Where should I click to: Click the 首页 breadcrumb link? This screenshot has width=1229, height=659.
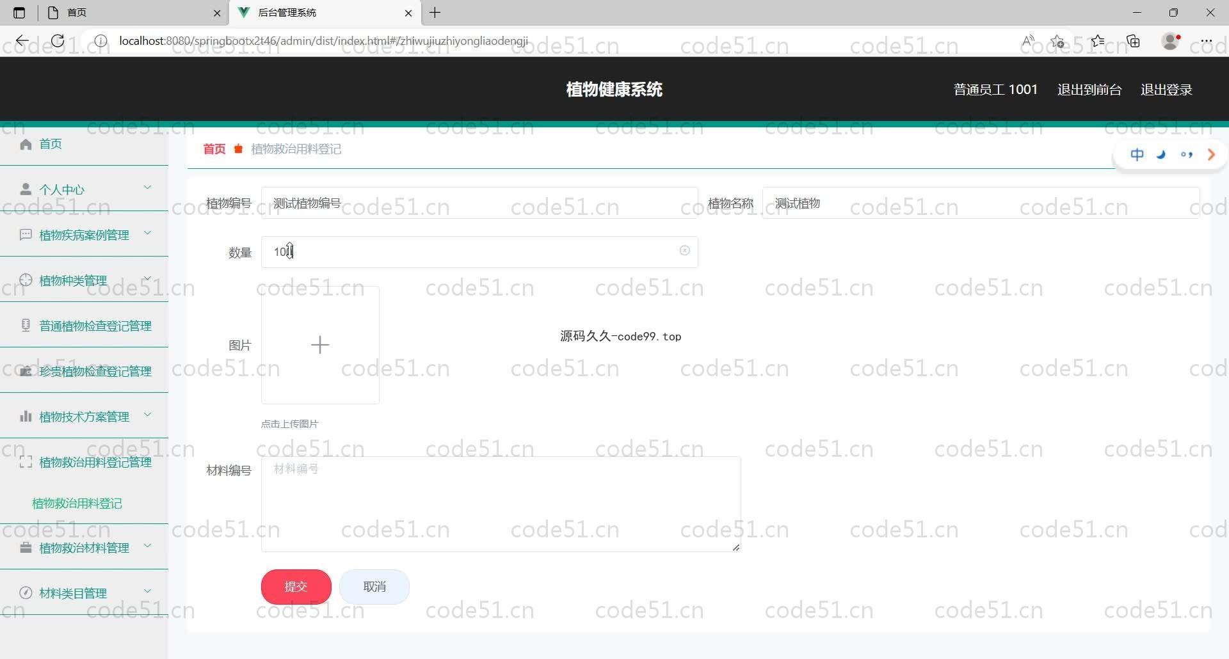click(214, 149)
